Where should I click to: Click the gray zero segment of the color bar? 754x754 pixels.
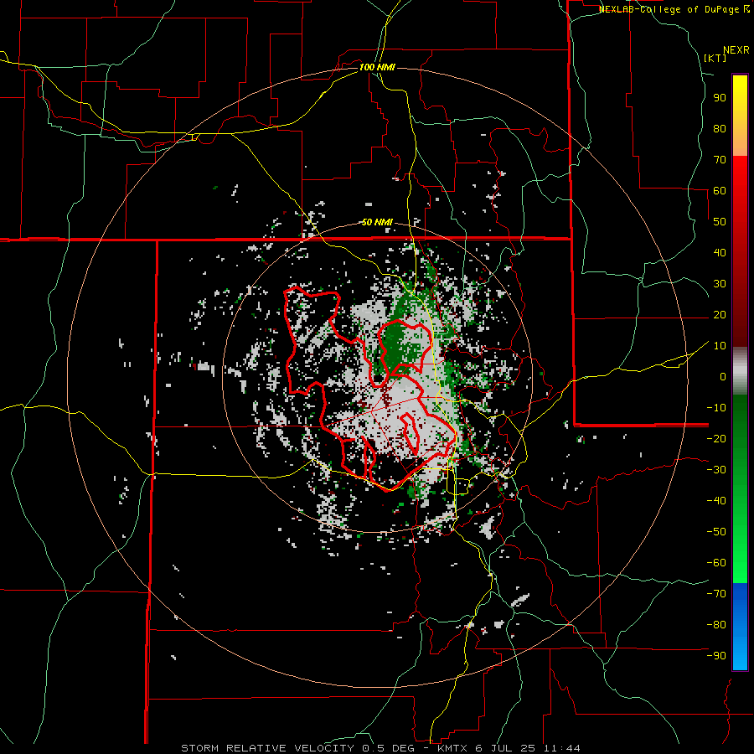740,371
